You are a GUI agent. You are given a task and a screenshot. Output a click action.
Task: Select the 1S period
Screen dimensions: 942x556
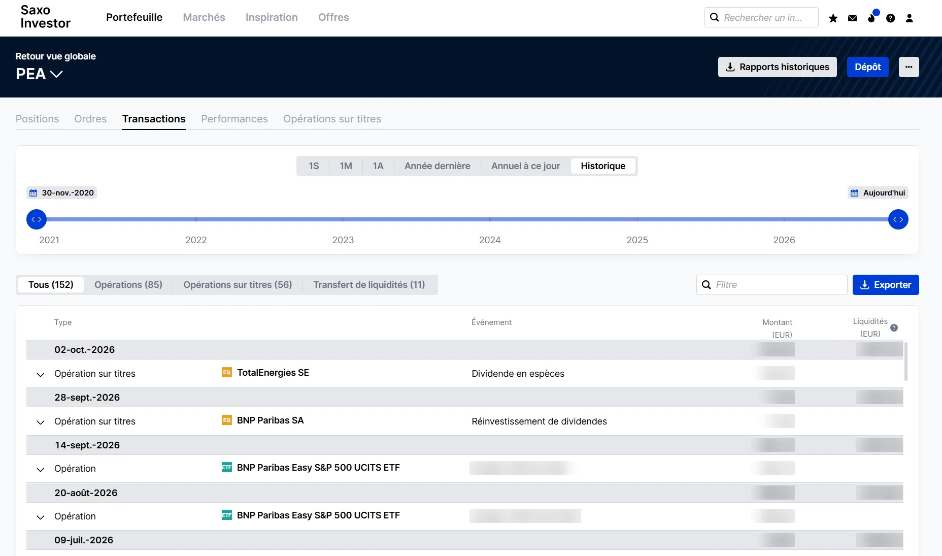click(x=314, y=166)
